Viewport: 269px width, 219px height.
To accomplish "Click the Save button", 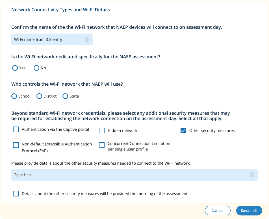I will coord(245,211).
